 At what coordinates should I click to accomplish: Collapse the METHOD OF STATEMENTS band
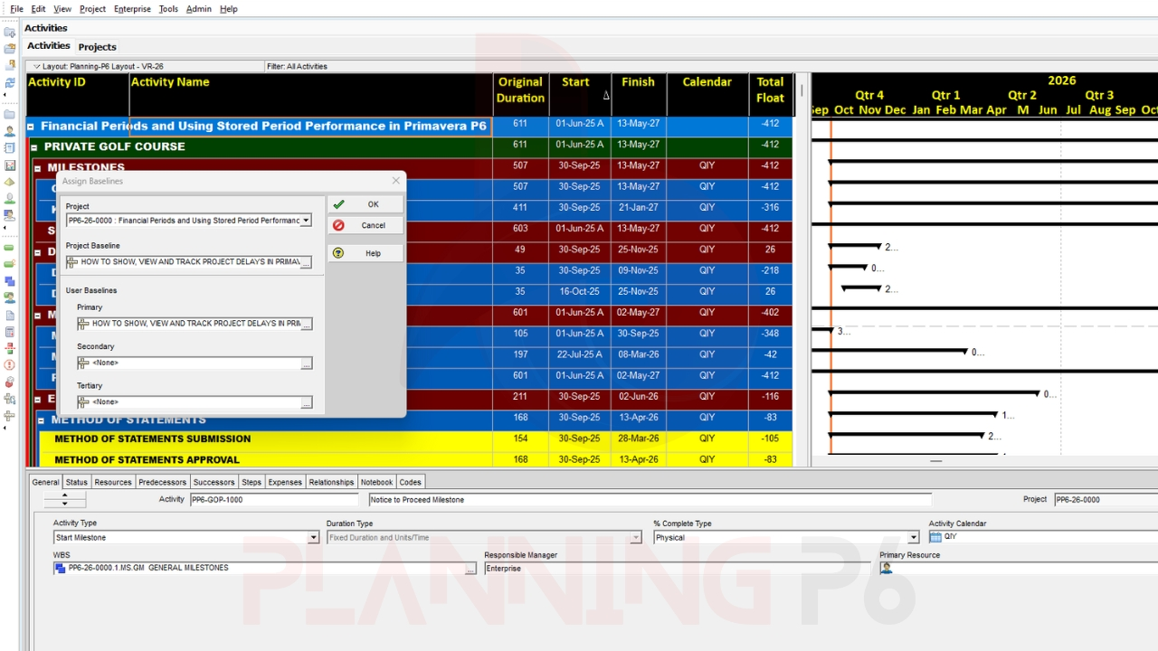point(42,420)
